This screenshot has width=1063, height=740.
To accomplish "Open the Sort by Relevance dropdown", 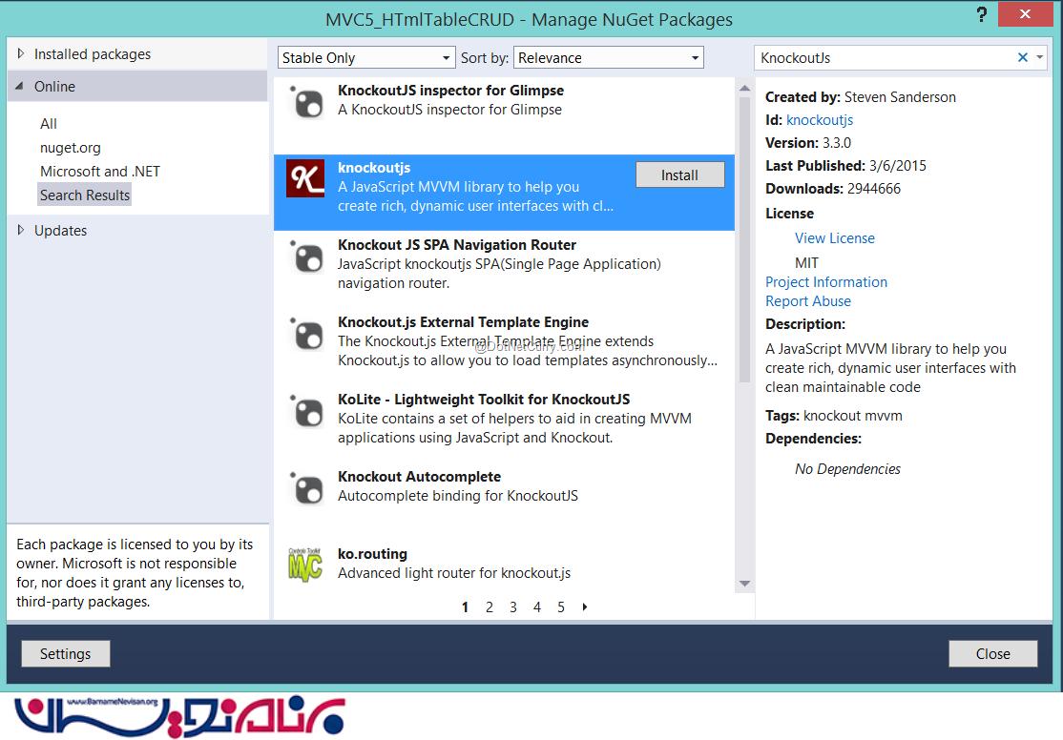I will pos(608,58).
